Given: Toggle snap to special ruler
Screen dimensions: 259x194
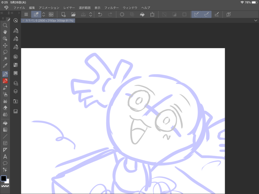Looking at the screenshot, I should pyautogui.click(x=207, y=15).
